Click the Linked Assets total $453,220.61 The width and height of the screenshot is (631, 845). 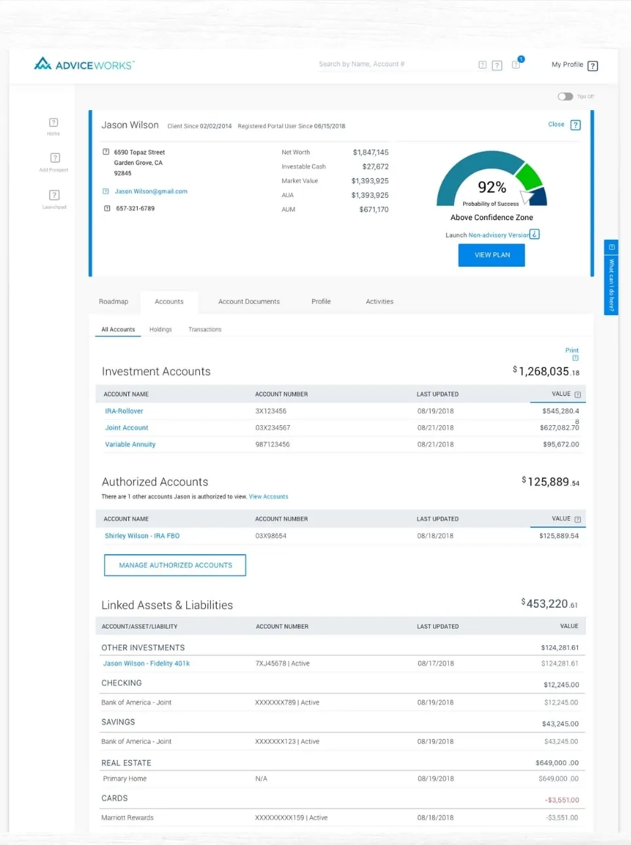click(550, 603)
